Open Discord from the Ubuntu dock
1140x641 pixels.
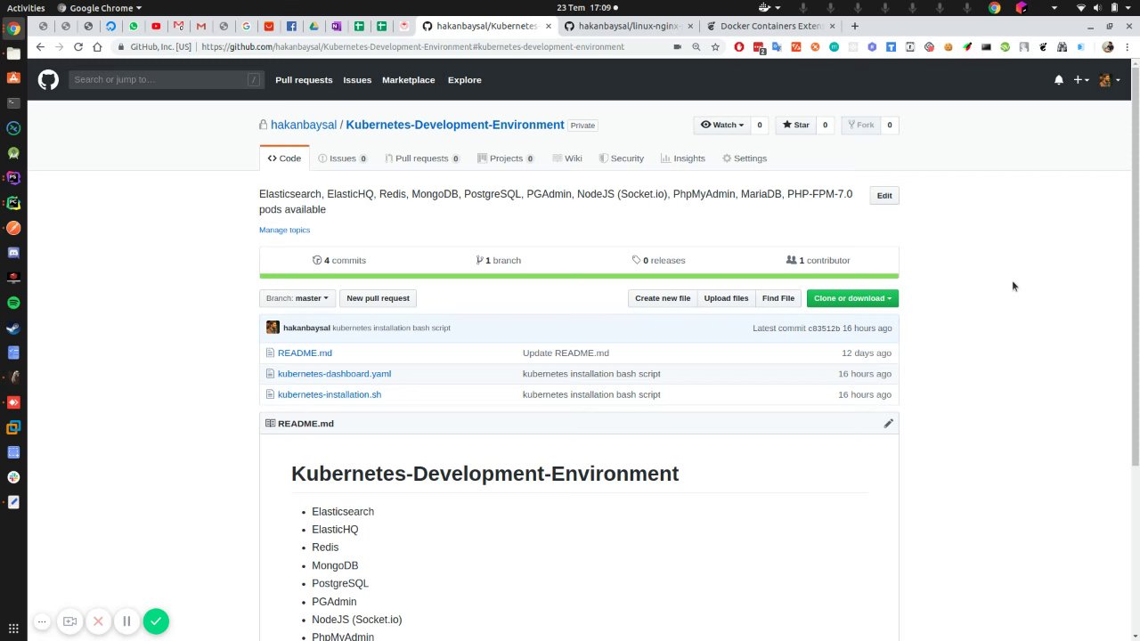pyautogui.click(x=13, y=253)
